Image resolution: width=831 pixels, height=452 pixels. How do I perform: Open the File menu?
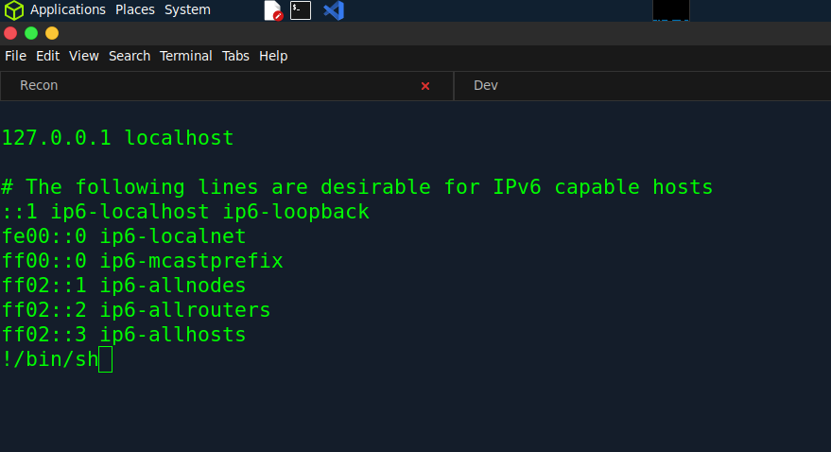point(15,56)
